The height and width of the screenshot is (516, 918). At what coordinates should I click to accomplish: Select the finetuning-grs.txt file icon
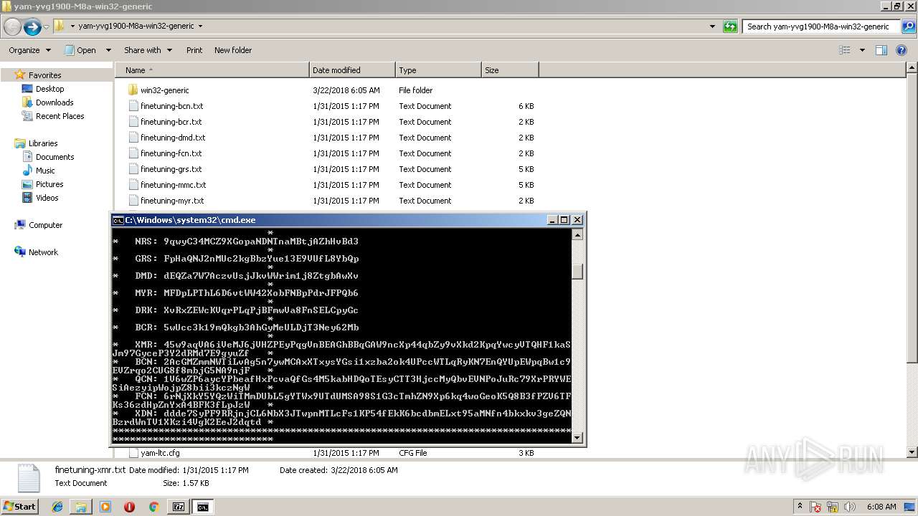133,169
